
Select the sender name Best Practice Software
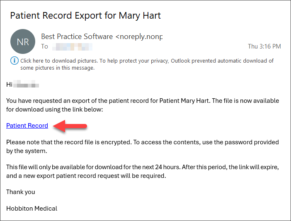coord(77,36)
